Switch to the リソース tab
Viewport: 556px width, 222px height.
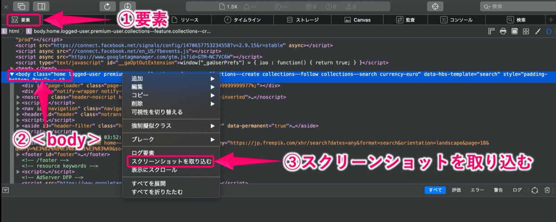click(x=186, y=20)
